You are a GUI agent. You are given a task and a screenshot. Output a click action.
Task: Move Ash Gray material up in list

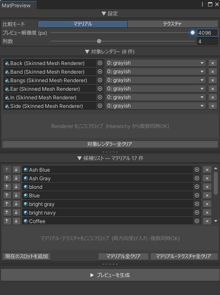(7, 178)
